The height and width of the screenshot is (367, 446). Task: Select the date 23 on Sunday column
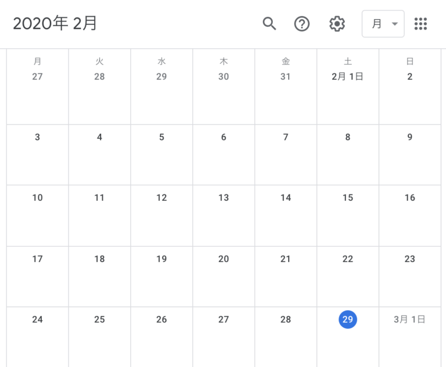coord(409,258)
